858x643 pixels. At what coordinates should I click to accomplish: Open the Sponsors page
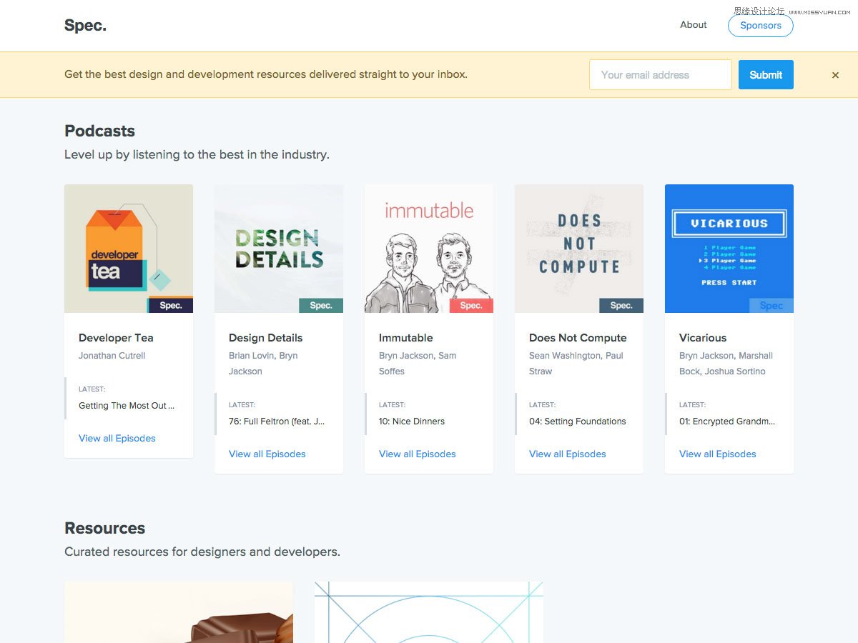(761, 26)
